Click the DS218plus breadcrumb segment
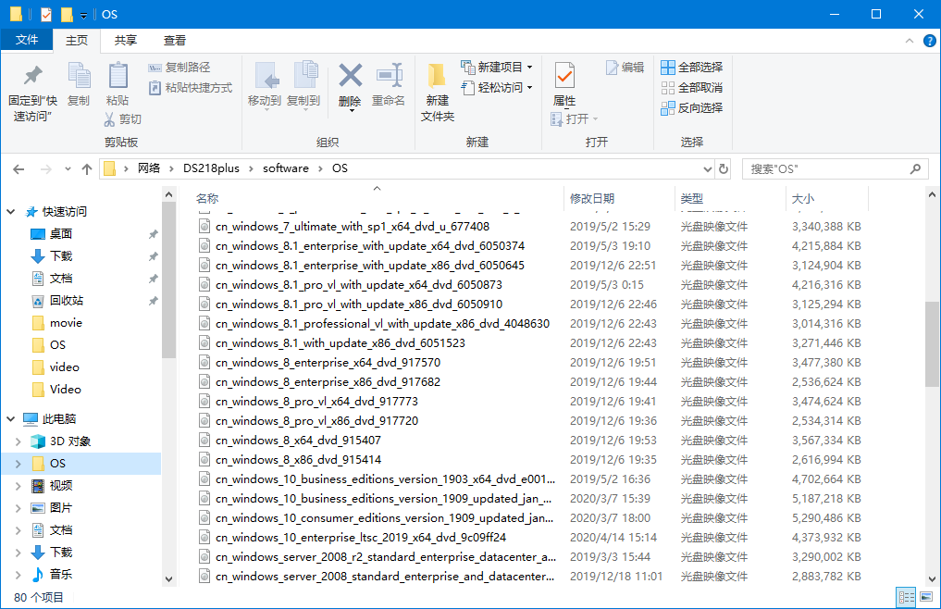941x609 pixels. click(x=211, y=168)
